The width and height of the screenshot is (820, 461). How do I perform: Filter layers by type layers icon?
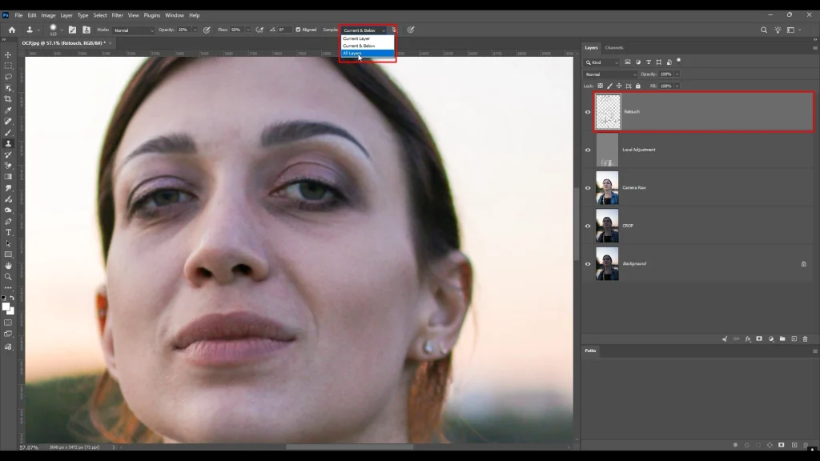[x=649, y=62]
